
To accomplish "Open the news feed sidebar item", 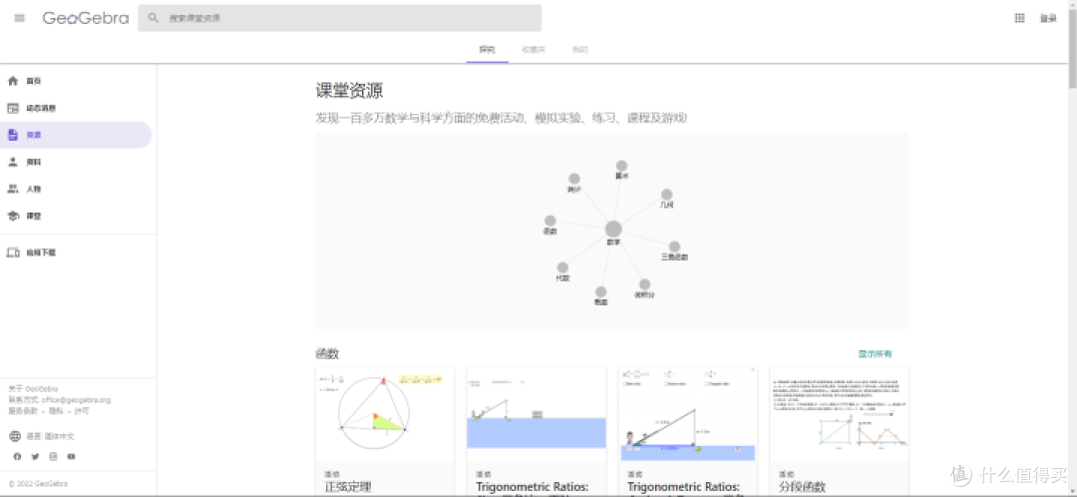I will (x=76, y=108).
